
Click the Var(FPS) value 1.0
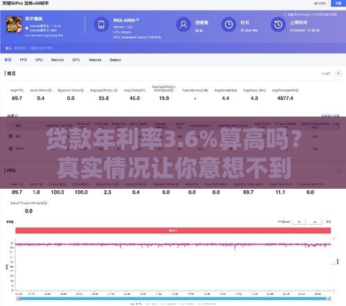click(36, 192)
